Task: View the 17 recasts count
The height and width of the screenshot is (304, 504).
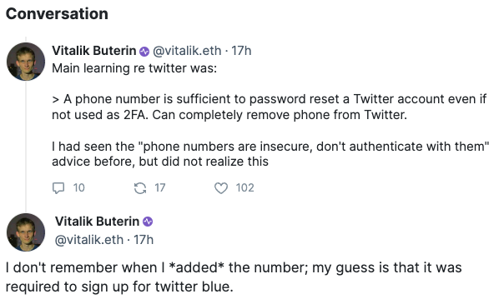Action: pos(160,188)
